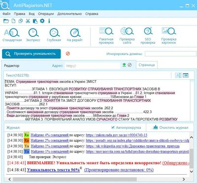Switch to the Страница tab
Image resolution: width=197 pixels, height=183 pixels.
tap(147, 65)
